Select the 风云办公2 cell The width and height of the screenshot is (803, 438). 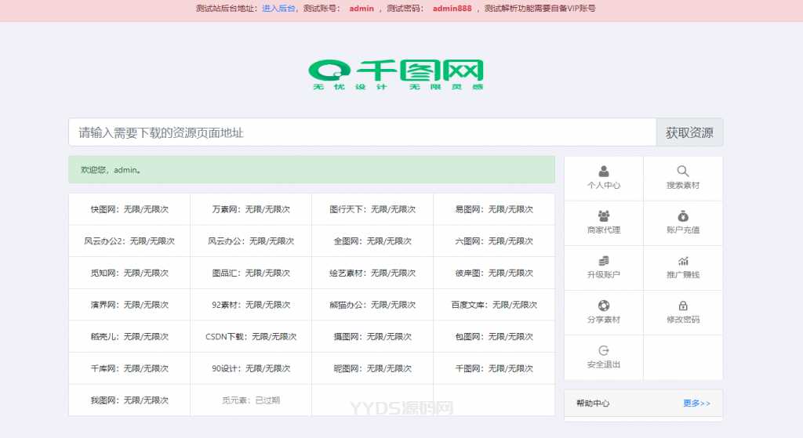(129, 241)
